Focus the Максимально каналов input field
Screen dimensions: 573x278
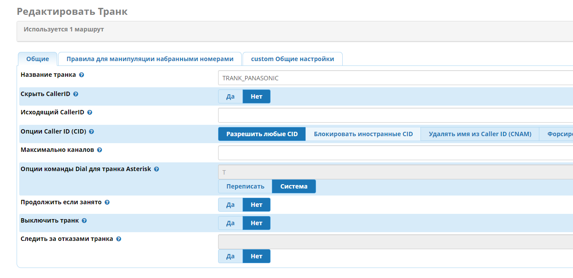(393, 153)
